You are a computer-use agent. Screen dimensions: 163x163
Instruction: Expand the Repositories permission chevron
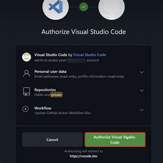[142, 91]
